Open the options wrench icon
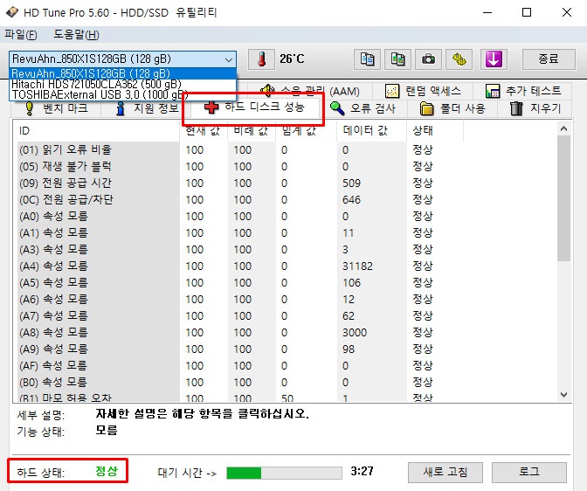587x491 pixels. coord(459,59)
